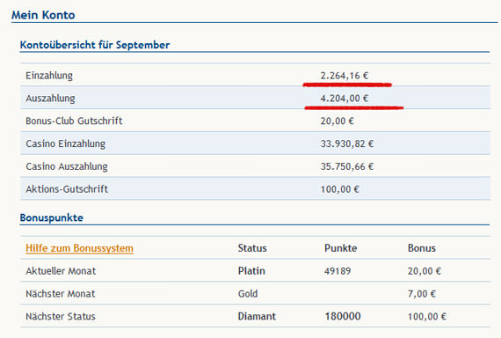Select the 'Casino Einzahlung' label
This screenshot has height=338, width=501.
(x=66, y=143)
